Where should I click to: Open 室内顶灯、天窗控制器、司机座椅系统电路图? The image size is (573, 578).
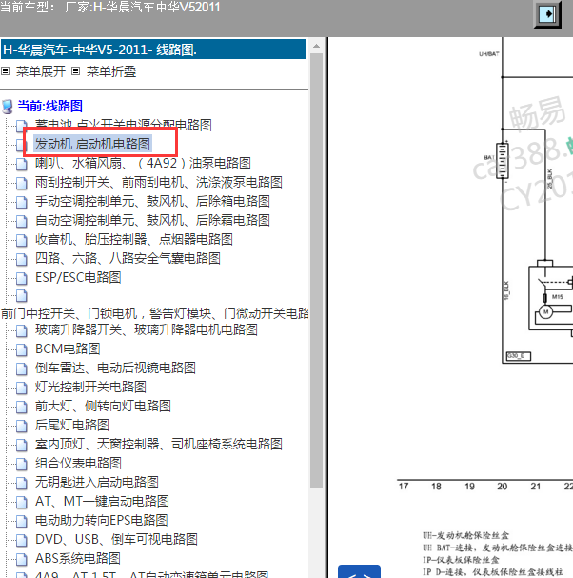point(158,444)
